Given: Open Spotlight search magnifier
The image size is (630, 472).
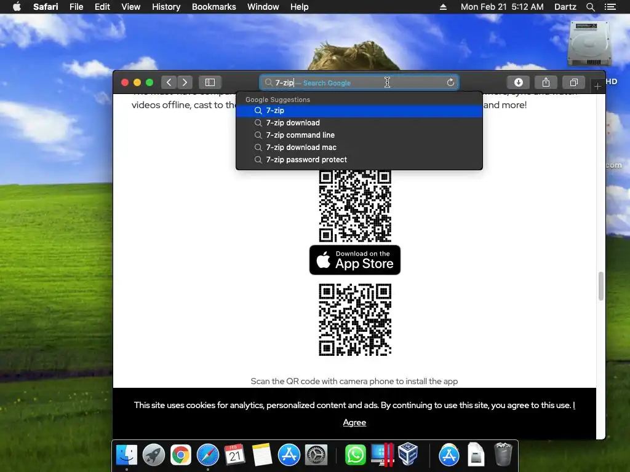Looking at the screenshot, I should [590, 7].
